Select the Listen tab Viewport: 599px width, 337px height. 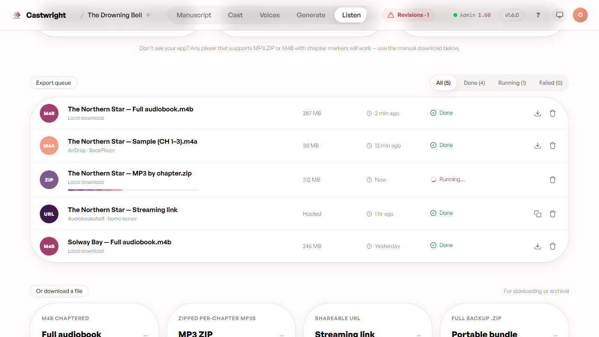[x=351, y=15]
